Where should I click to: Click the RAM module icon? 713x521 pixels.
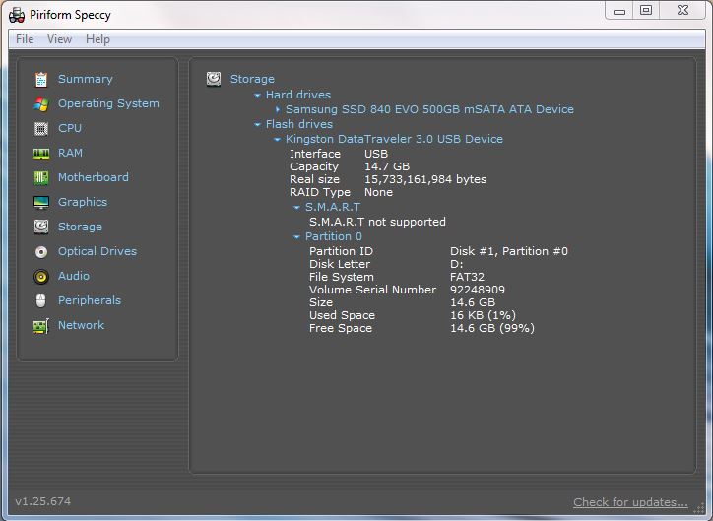[x=41, y=153]
